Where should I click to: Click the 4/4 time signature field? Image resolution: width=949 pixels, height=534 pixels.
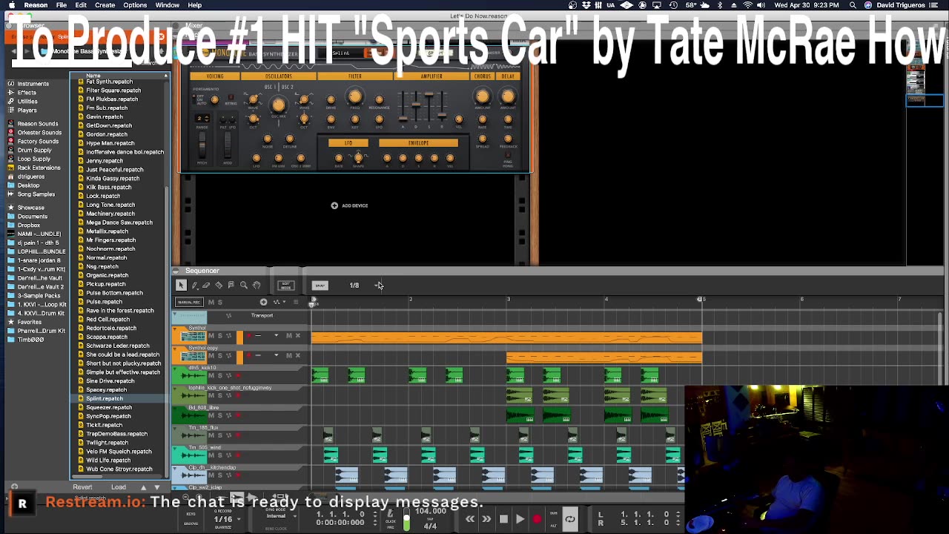pyautogui.click(x=430, y=526)
